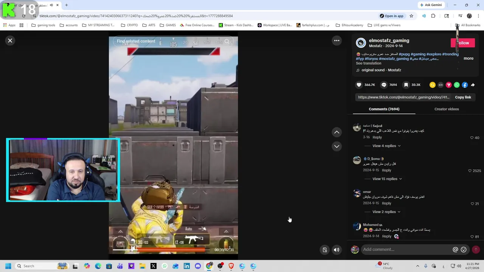Open more share options arrow
Image resolution: width=484 pixels, height=272 pixels.
(473, 85)
